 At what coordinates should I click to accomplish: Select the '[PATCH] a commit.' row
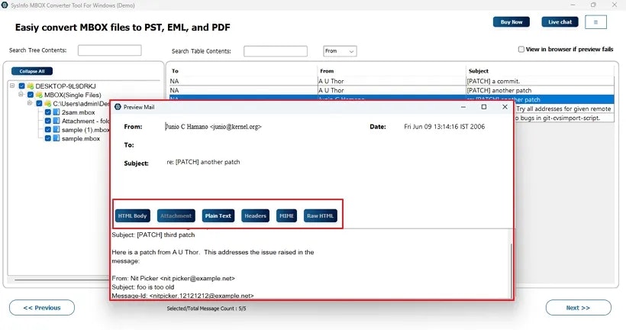click(391, 81)
